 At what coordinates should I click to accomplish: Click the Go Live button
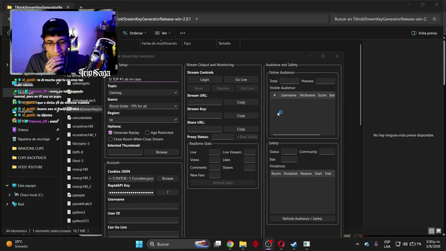[x=241, y=79]
